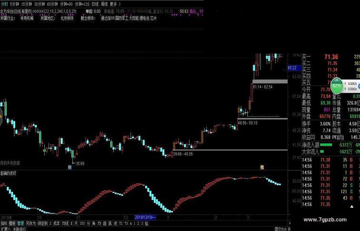Viewport: 360px width, 231px height.
Task: Click the highlighted 管理 manage button
Action: pos(20,223)
